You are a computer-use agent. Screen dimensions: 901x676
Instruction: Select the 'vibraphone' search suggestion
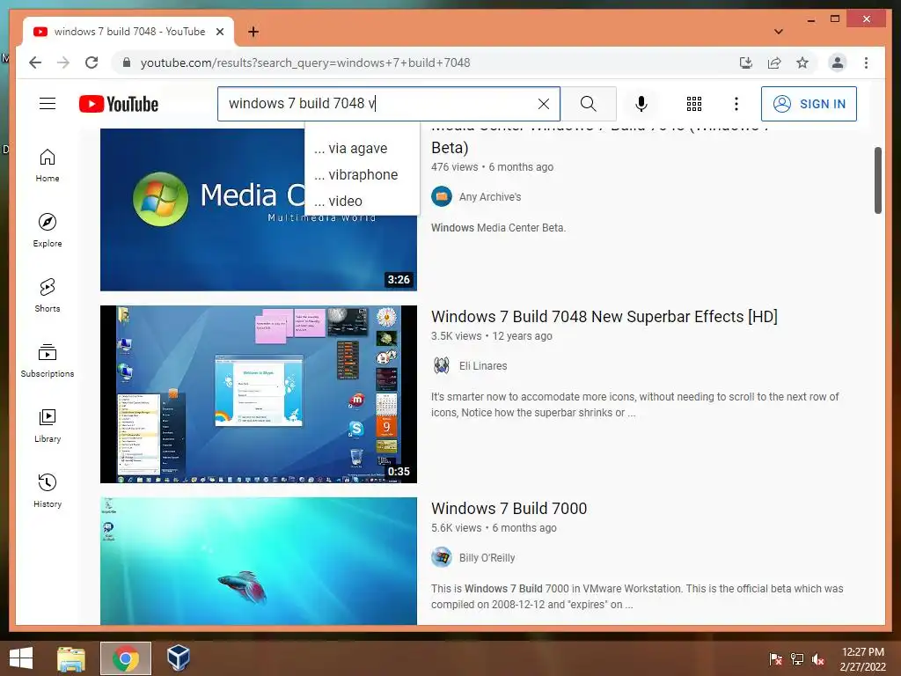362,175
